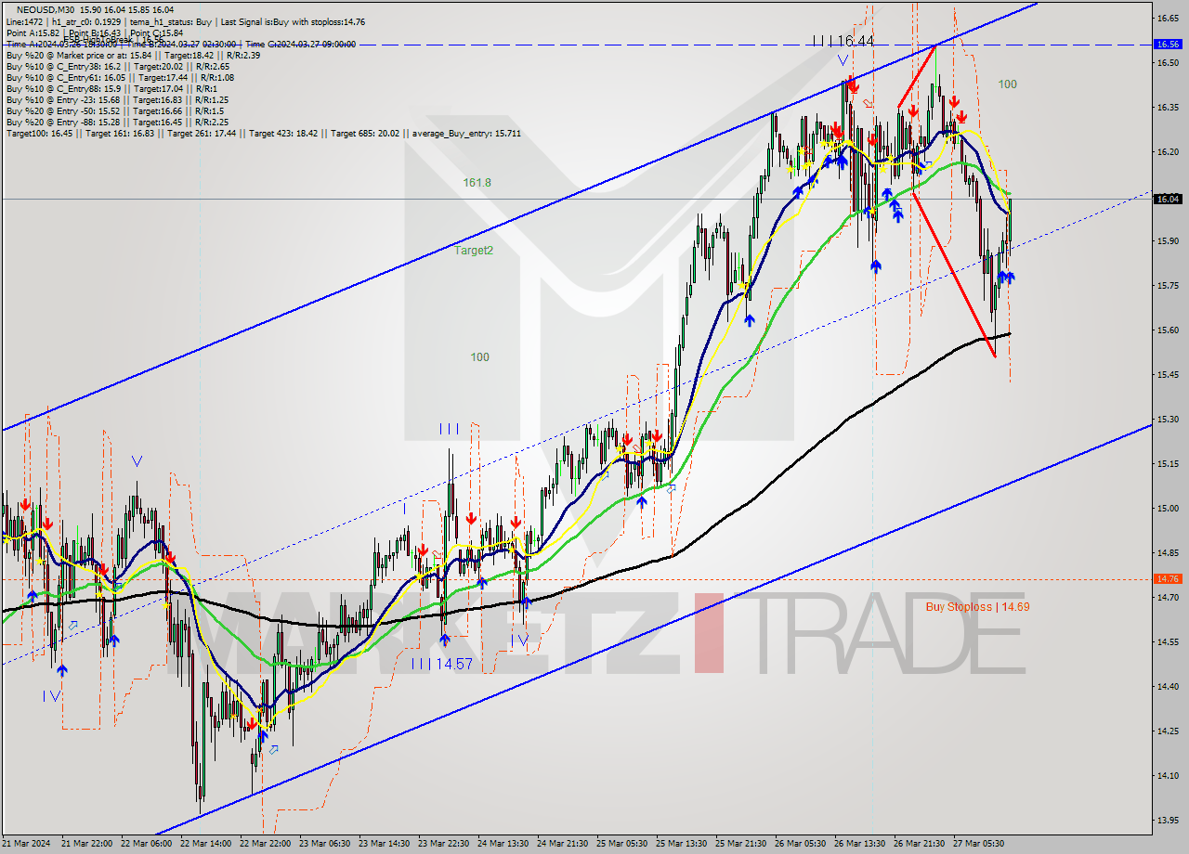Click the '21 Mar 2024' time axis label
Screen dimensions: 1189x854
(28, 844)
